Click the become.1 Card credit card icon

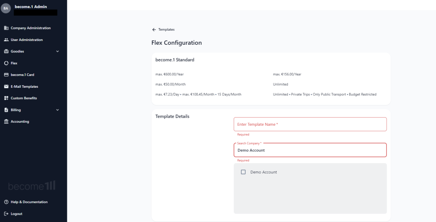(6, 75)
